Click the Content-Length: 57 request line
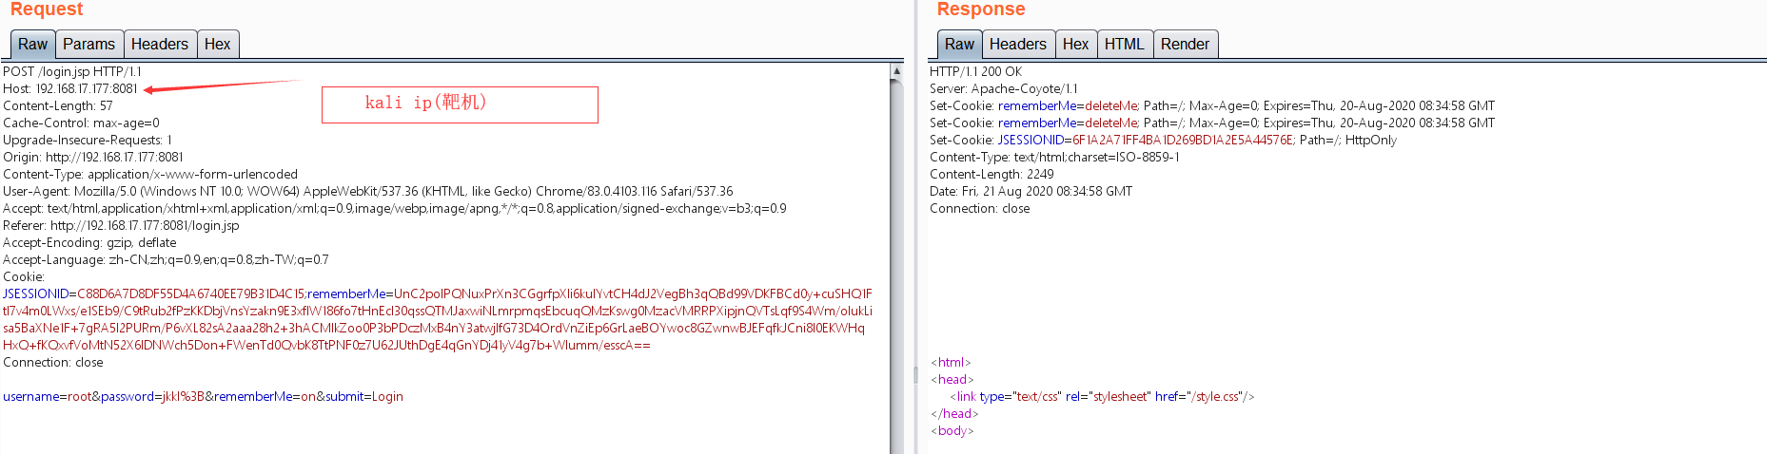Viewport: 1767px width, 454px height. (58, 105)
